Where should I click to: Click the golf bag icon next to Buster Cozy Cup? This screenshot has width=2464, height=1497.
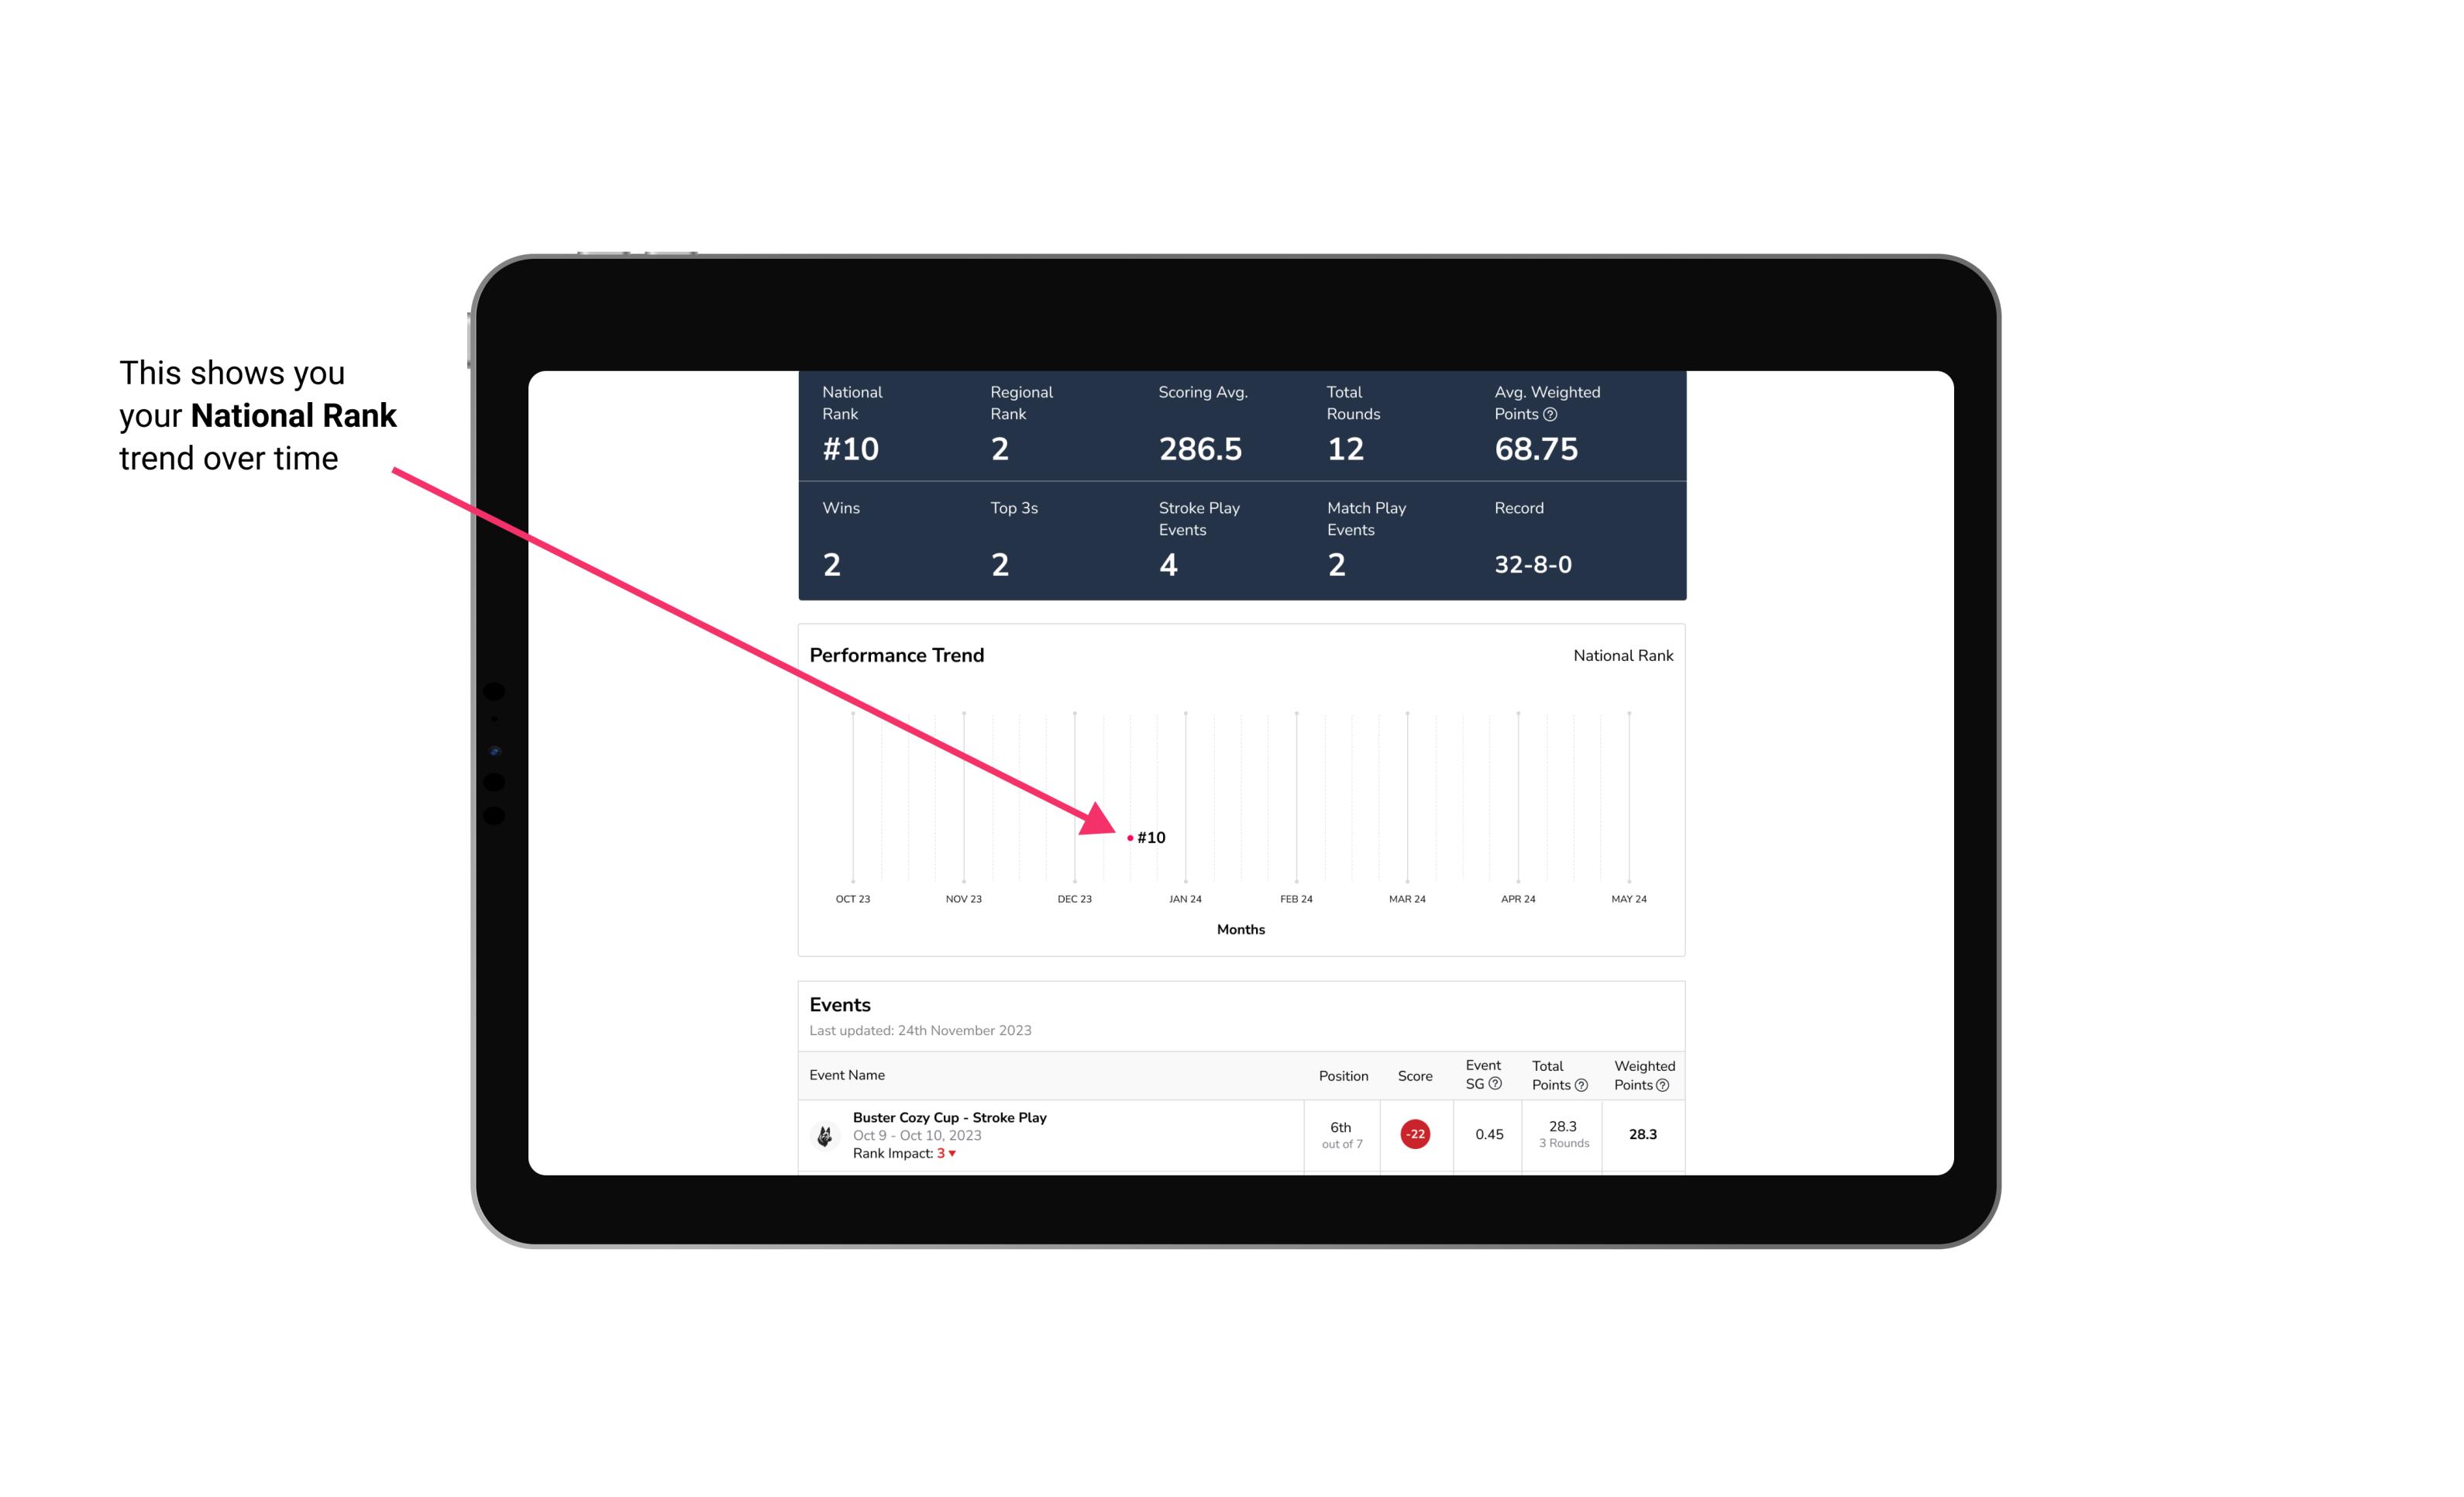(825, 1133)
